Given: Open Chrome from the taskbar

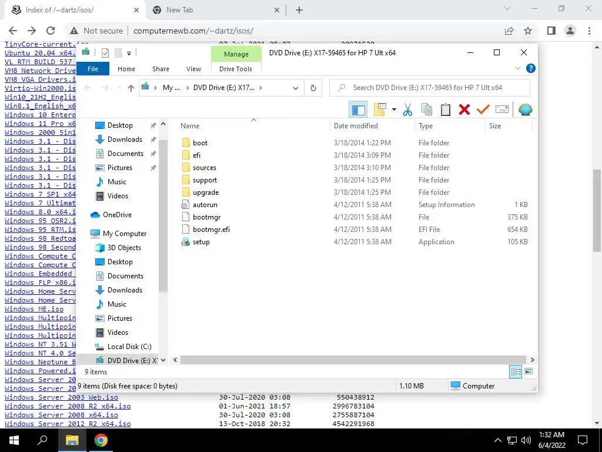Looking at the screenshot, I should tap(101, 440).
